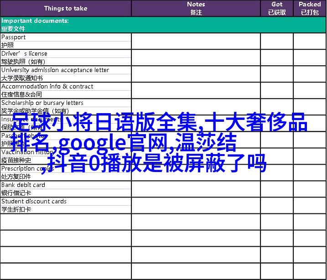This screenshot has height=280, width=327.
Task: Select Notes cell for Student discount cards
Action: pos(196,206)
